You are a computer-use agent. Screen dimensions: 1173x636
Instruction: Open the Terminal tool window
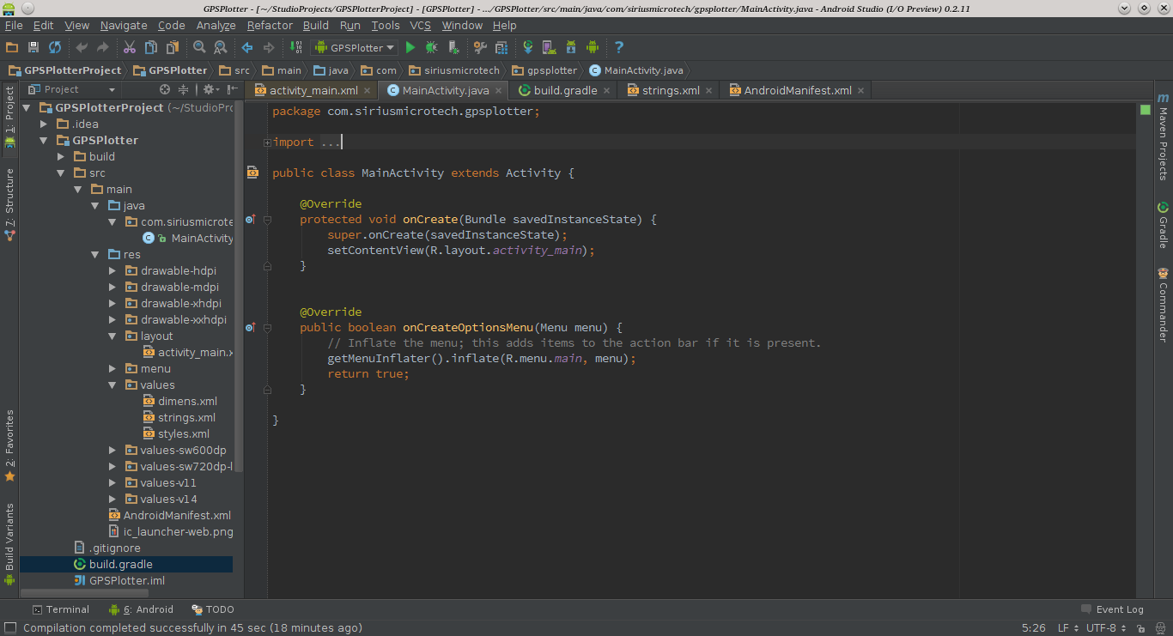click(x=60, y=609)
